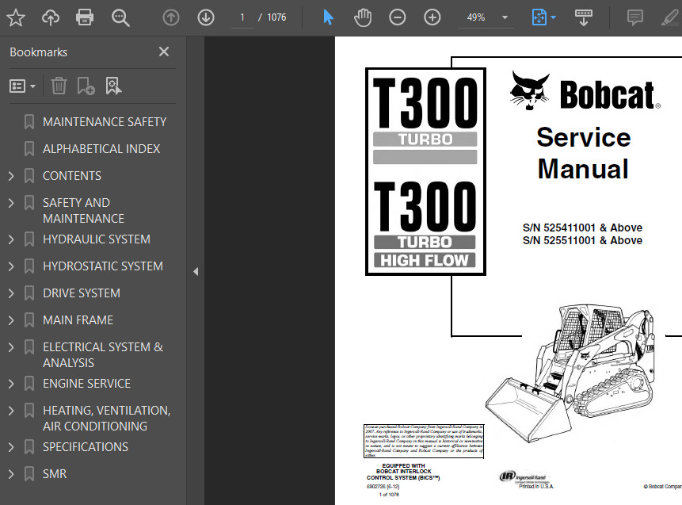
Task: Open SPECIFICATIONS bookmark
Action: coord(86,448)
